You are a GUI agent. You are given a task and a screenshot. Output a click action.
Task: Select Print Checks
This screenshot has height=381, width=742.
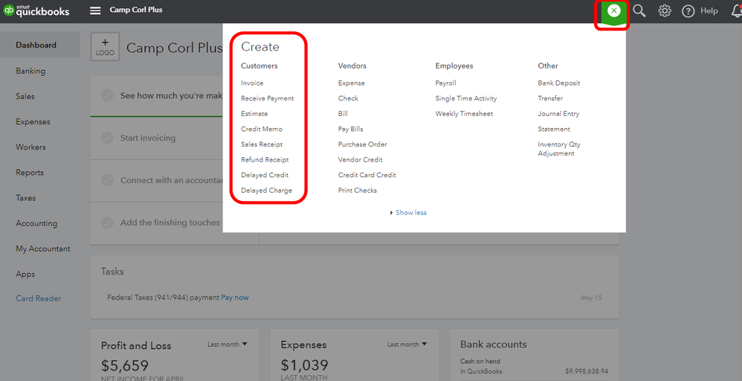point(358,190)
